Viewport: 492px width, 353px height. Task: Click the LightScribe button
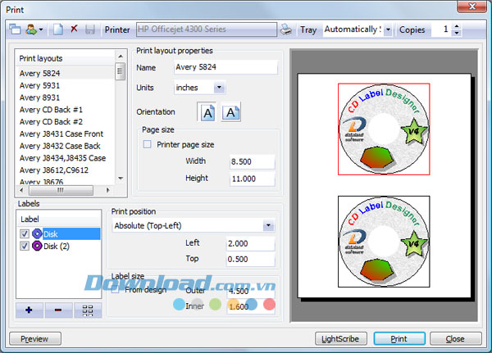[341, 339]
